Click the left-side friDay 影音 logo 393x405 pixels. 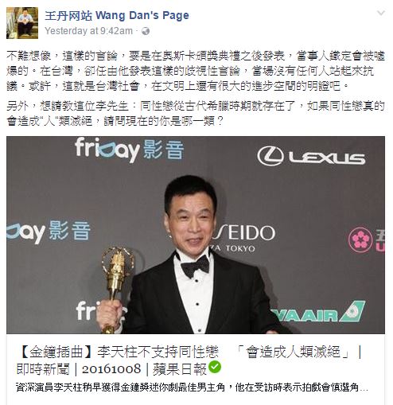coord(49,232)
